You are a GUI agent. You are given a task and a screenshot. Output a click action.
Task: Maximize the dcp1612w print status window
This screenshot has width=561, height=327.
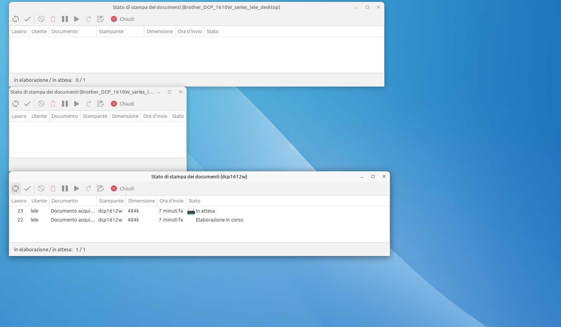(373, 177)
